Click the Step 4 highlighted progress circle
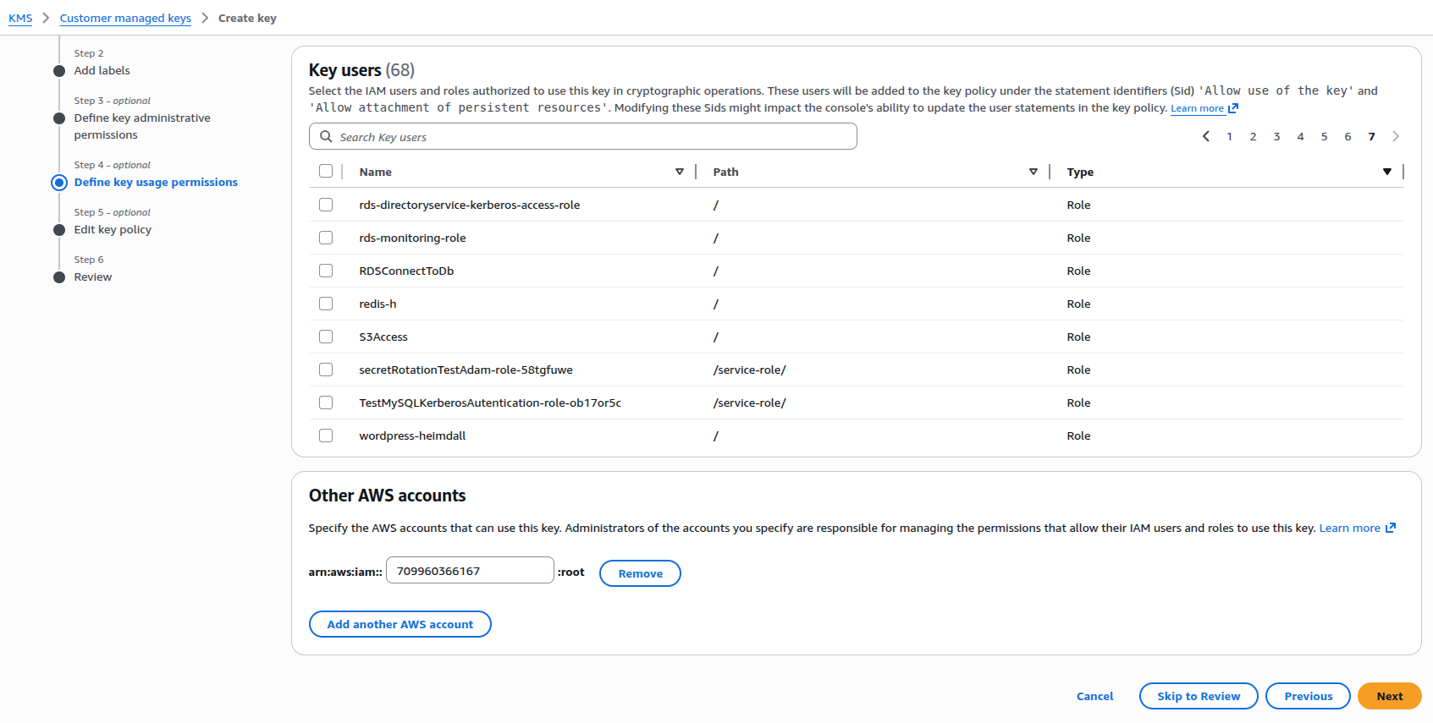The width and height of the screenshot is (1433, 723). pyautogui.click(x=58, y=182)
